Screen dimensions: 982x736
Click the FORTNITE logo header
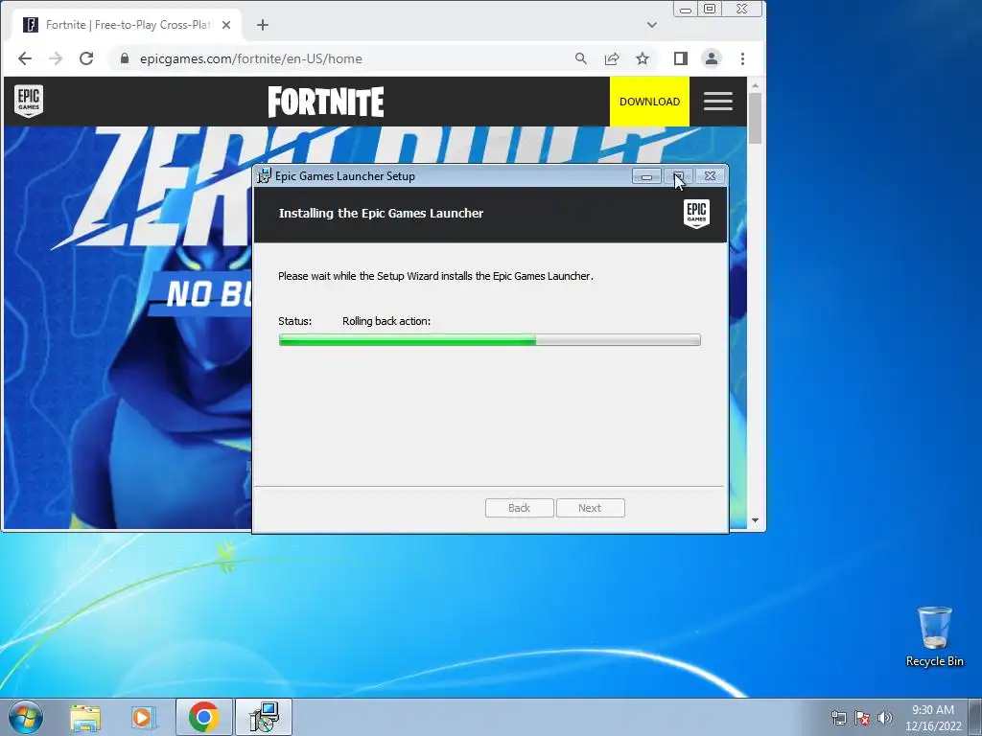point(326,102)
